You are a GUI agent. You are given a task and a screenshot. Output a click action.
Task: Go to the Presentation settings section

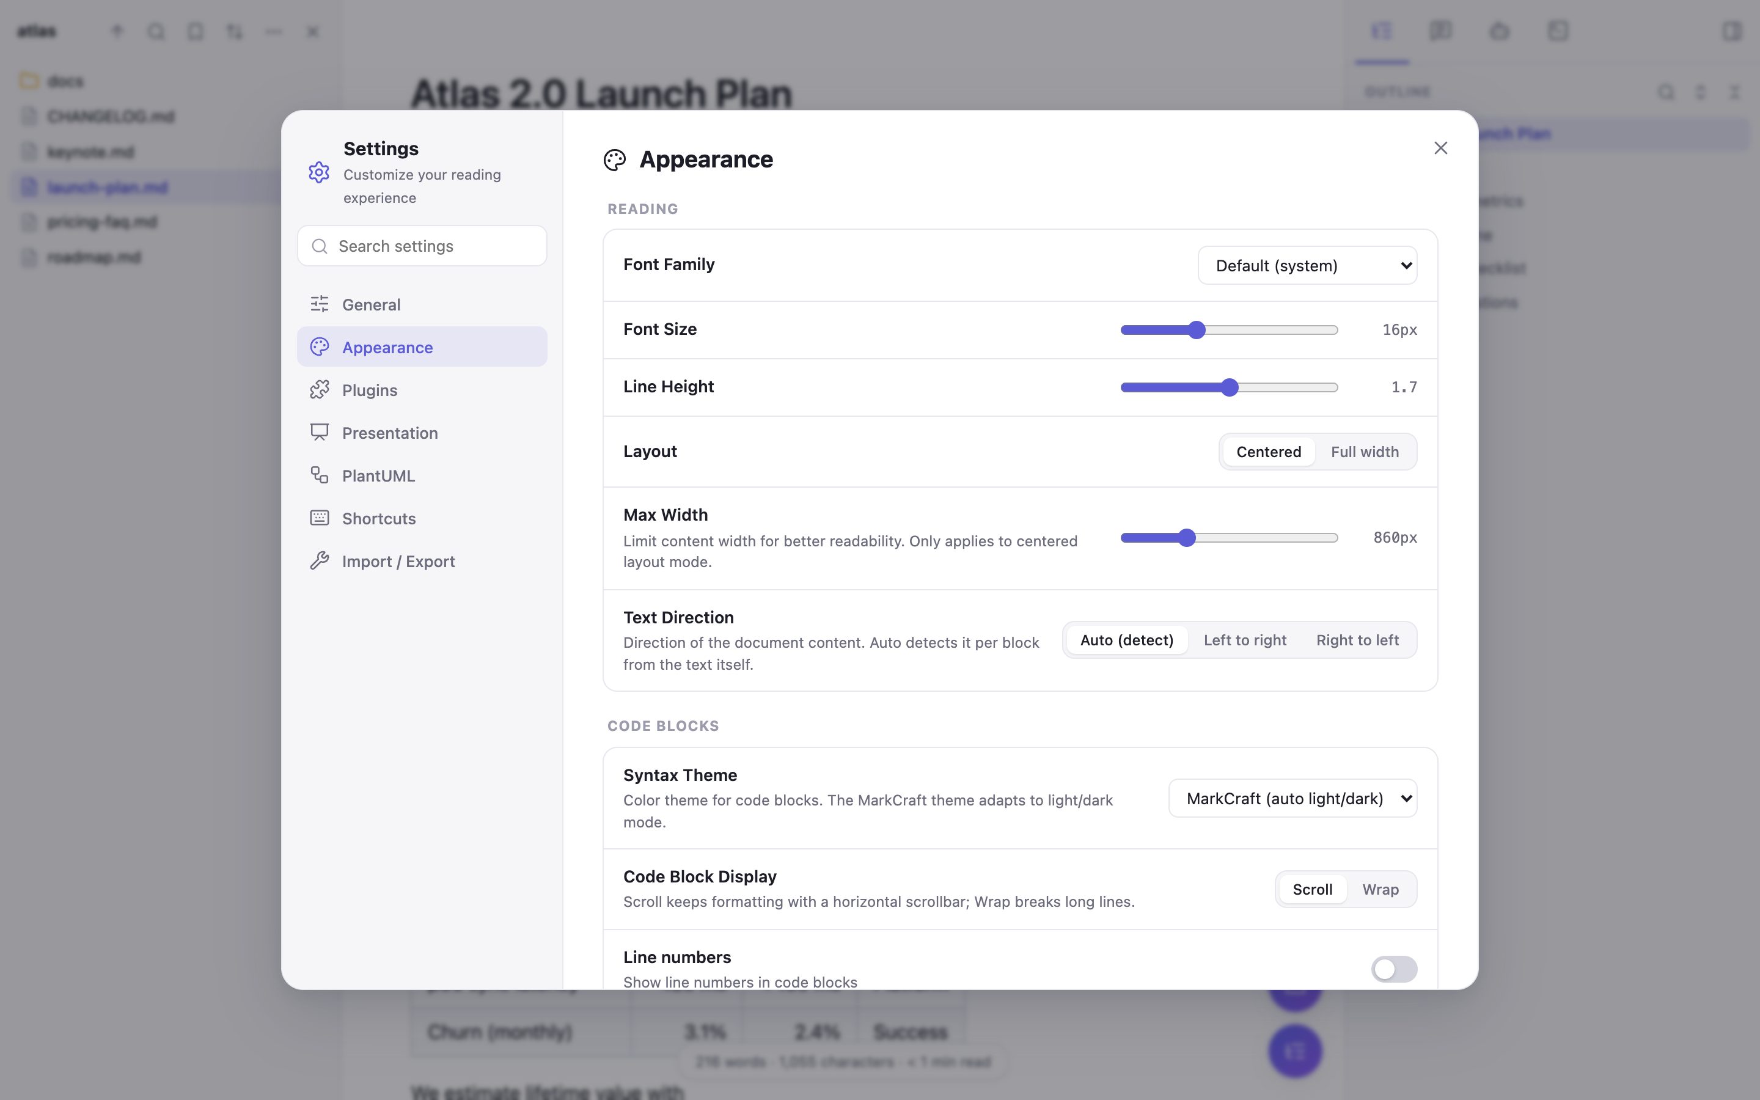[422, 433]
